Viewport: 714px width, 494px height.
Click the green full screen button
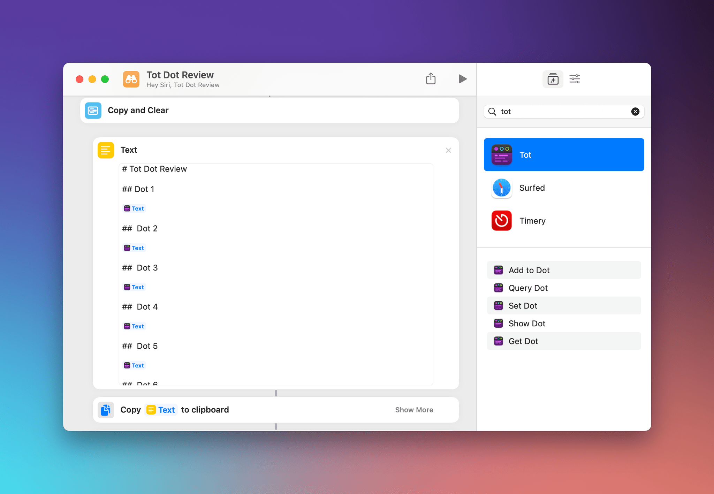(105, 79)
